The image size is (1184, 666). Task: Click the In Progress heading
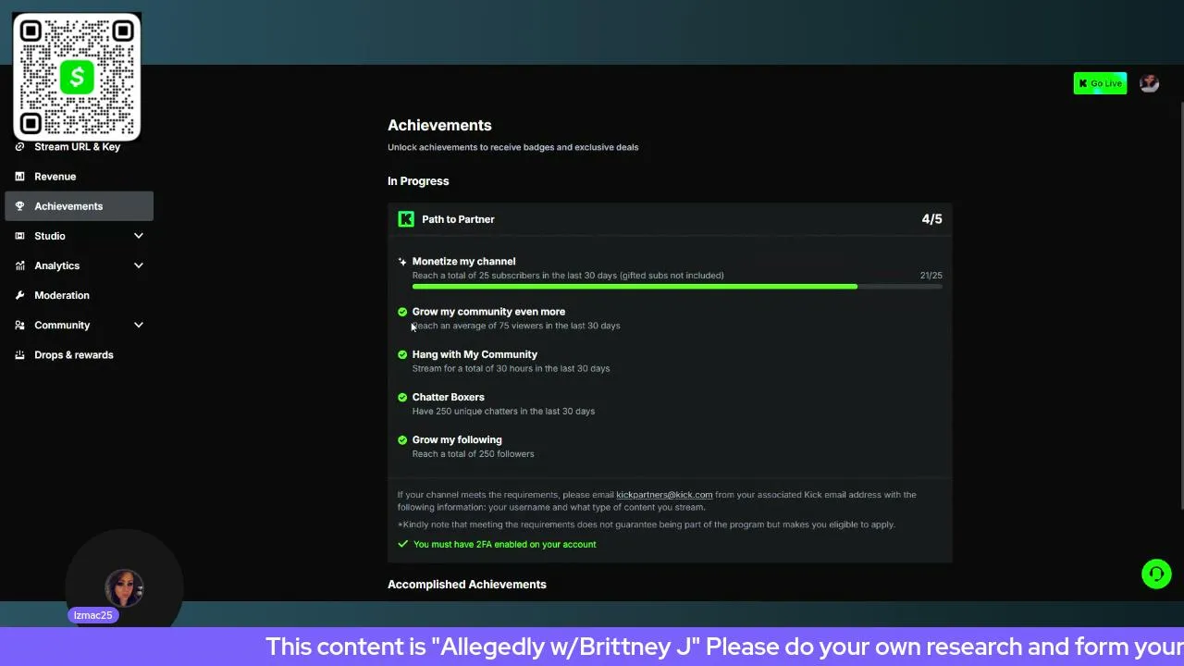click(418, 181)
